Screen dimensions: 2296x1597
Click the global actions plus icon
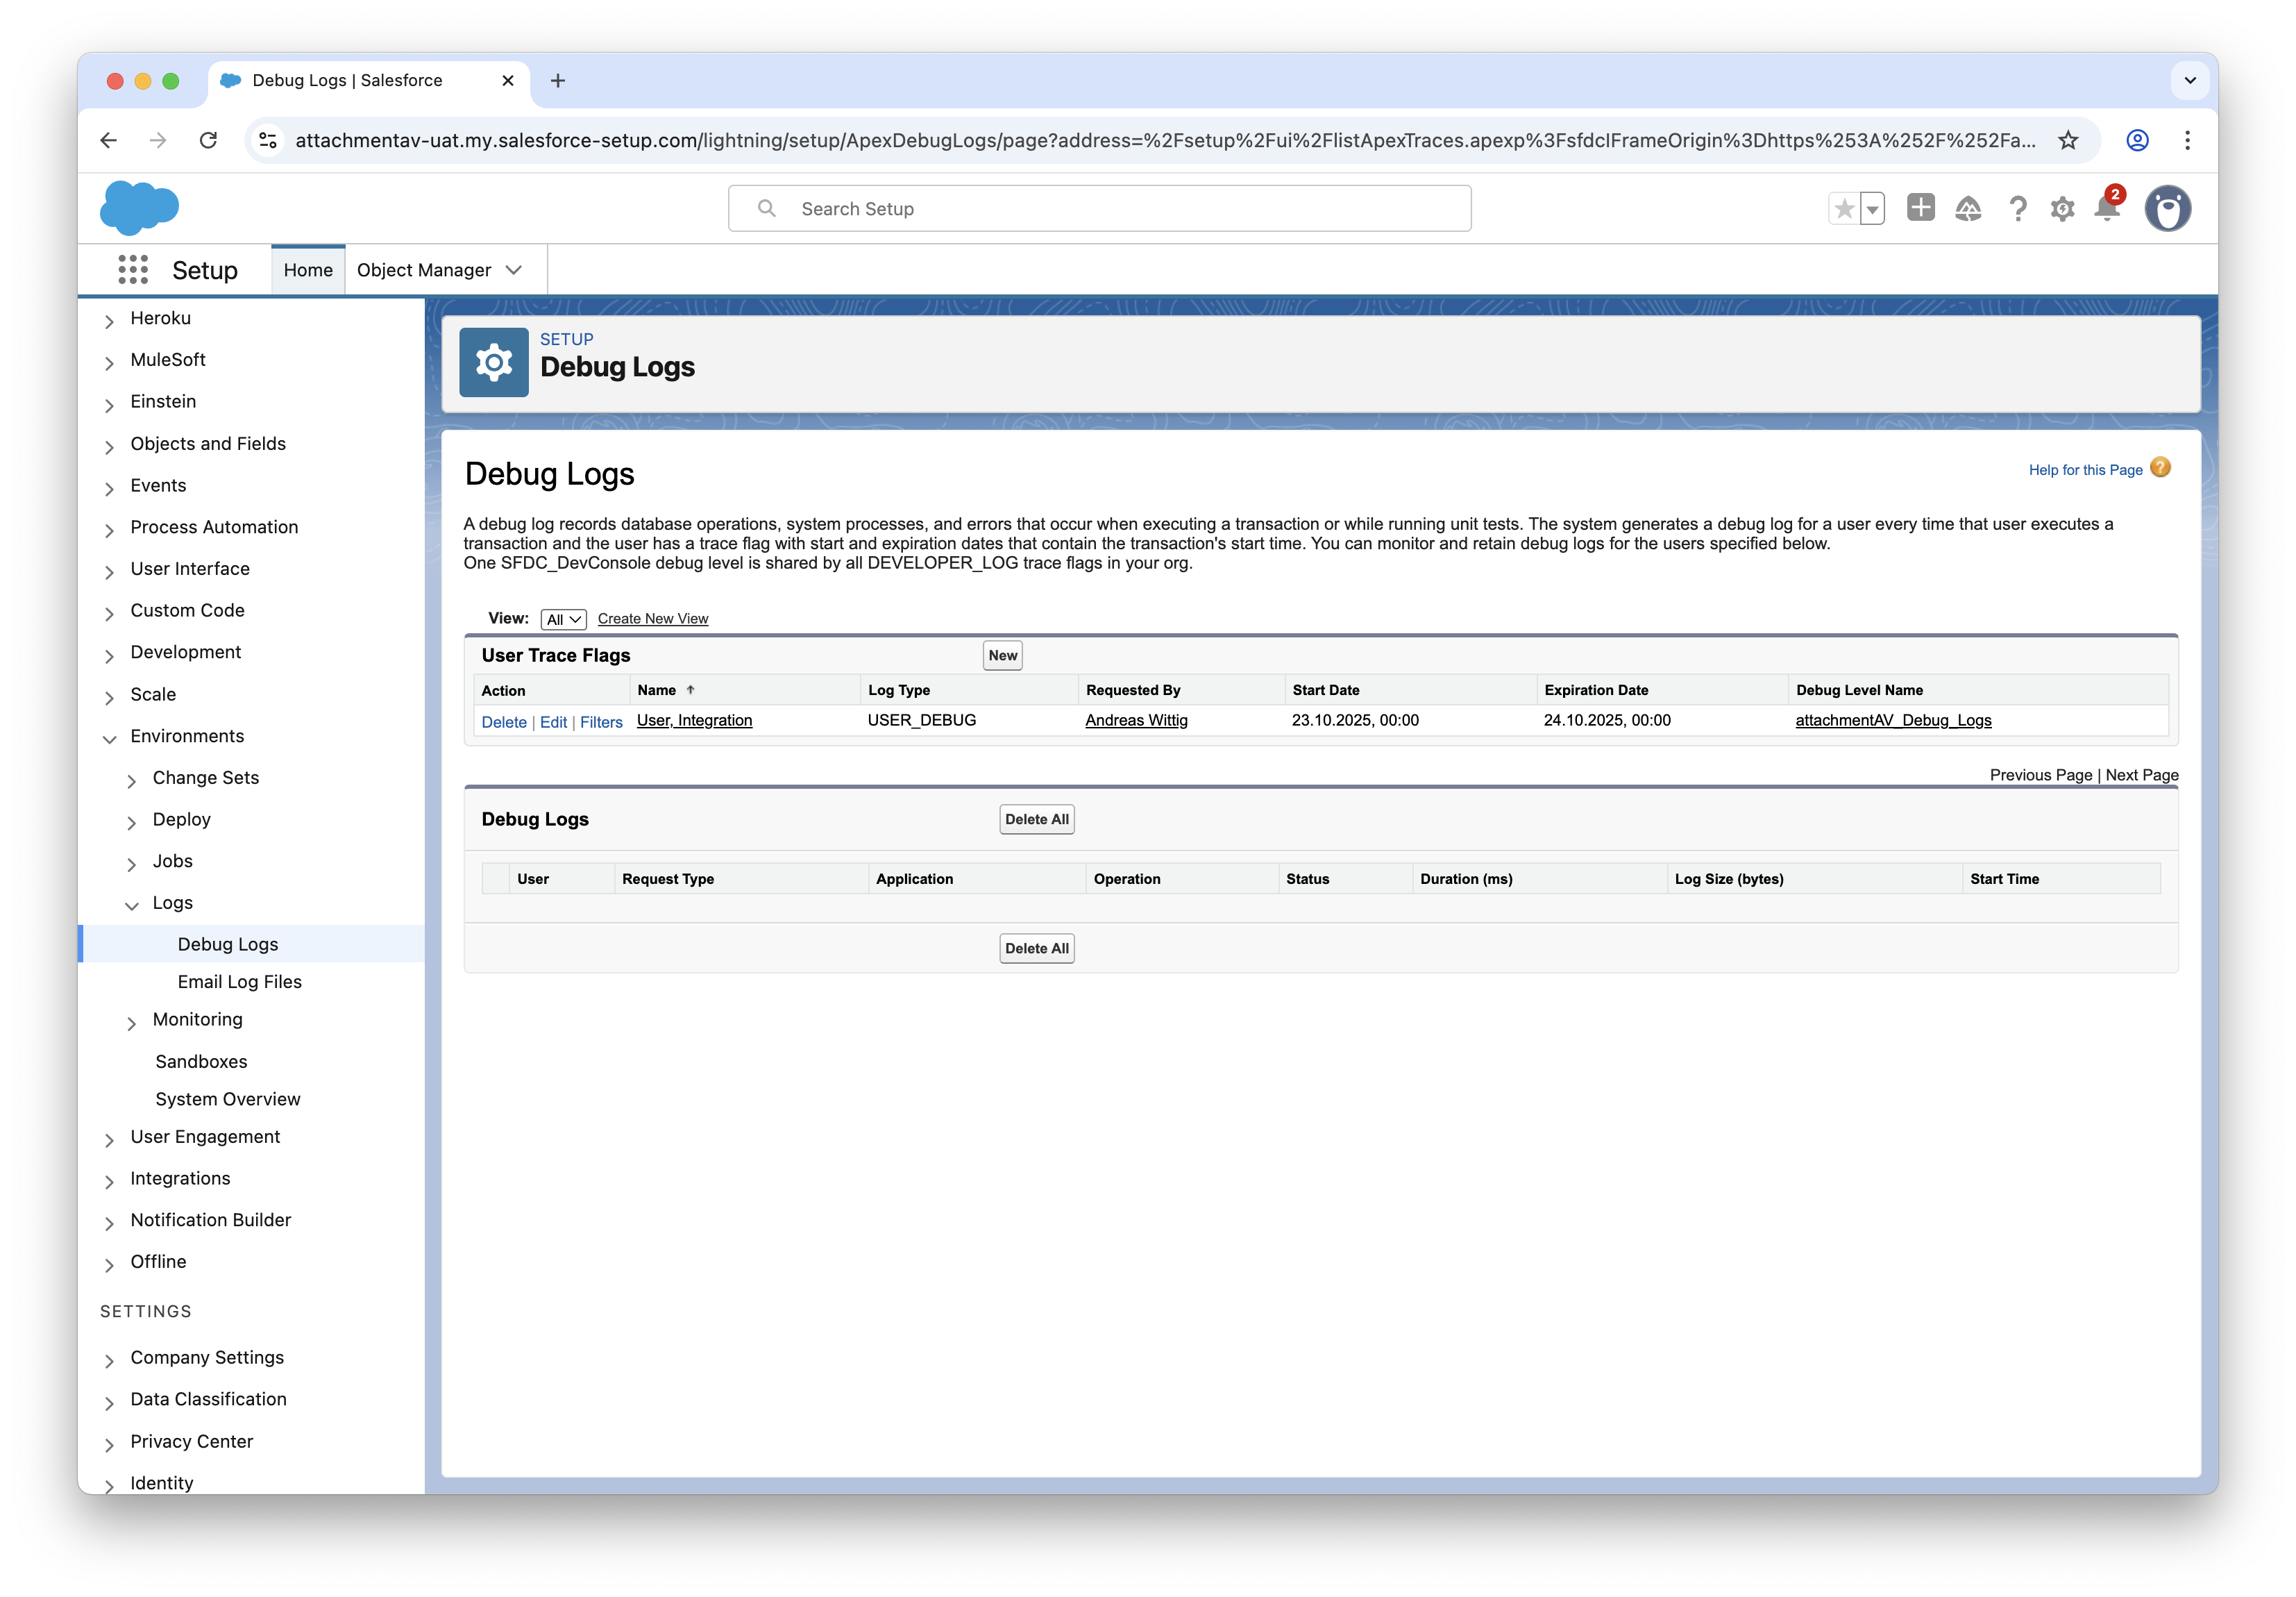point(1920,208)
